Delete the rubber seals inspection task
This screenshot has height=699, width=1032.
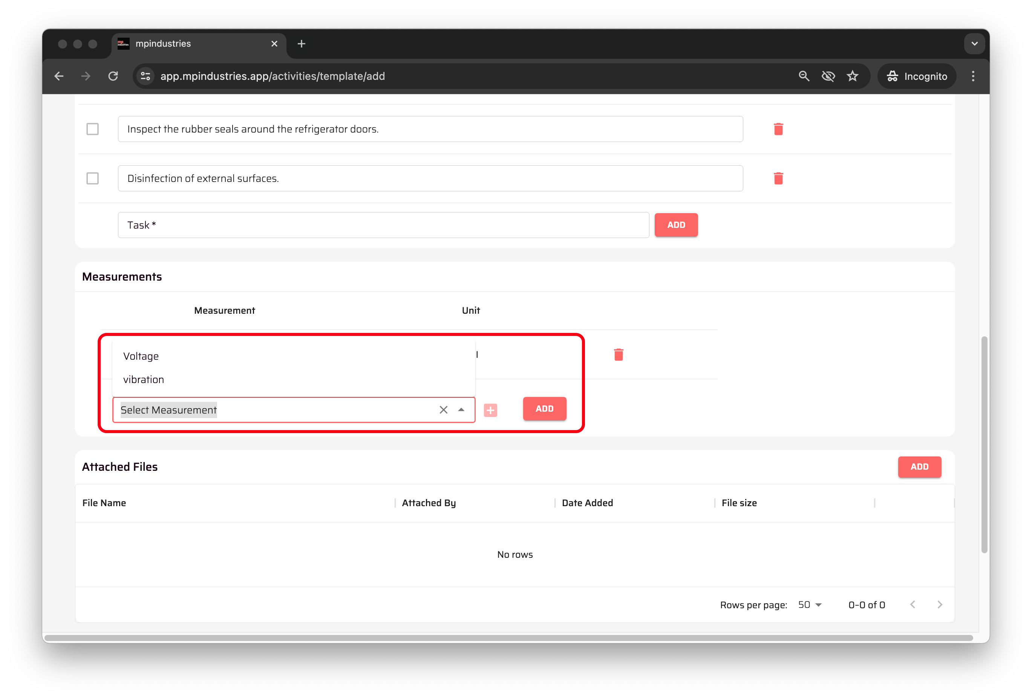pyautogui.click(x=778, y=129)
